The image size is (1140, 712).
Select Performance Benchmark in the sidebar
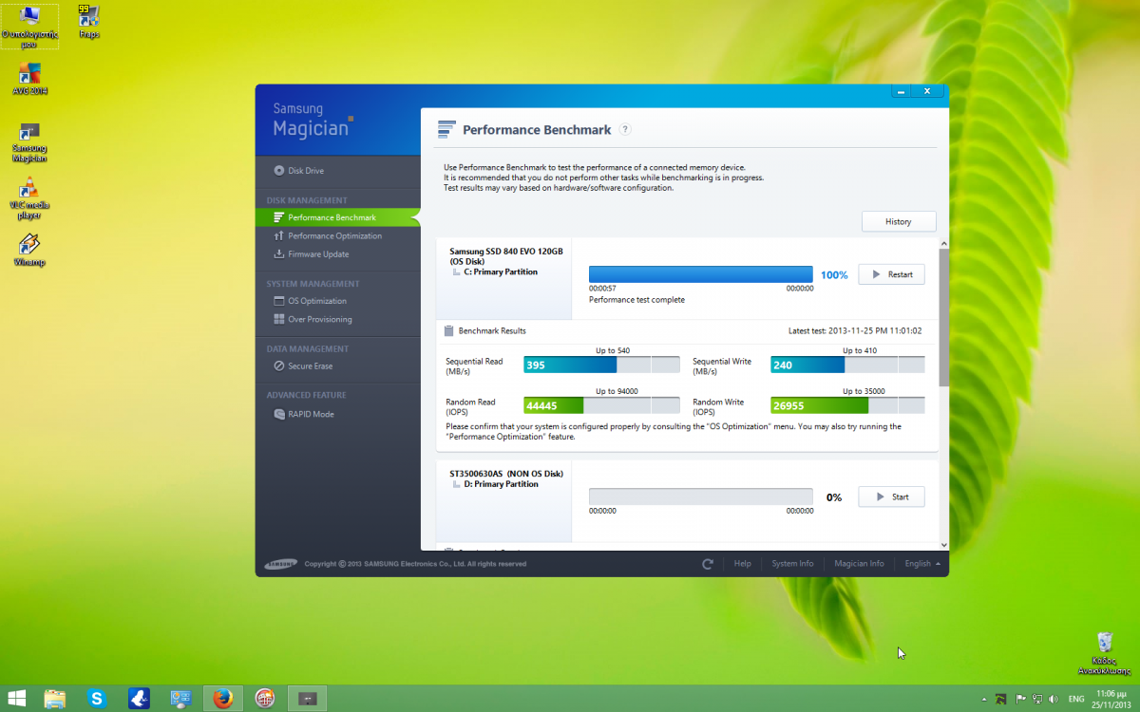point(337,217)
